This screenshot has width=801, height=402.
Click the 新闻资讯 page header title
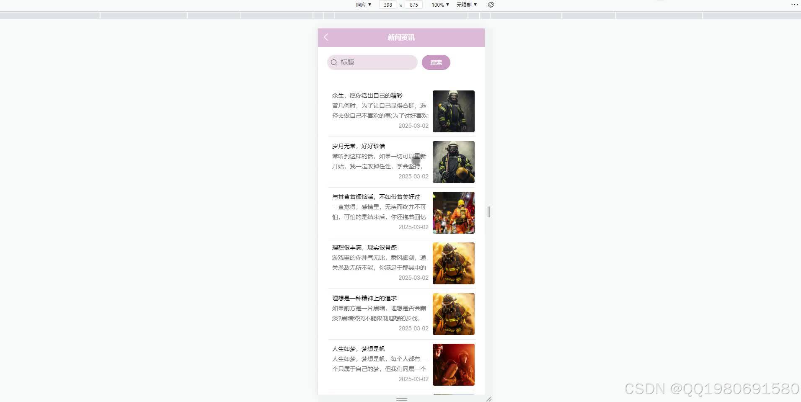[x=400, y=37]
